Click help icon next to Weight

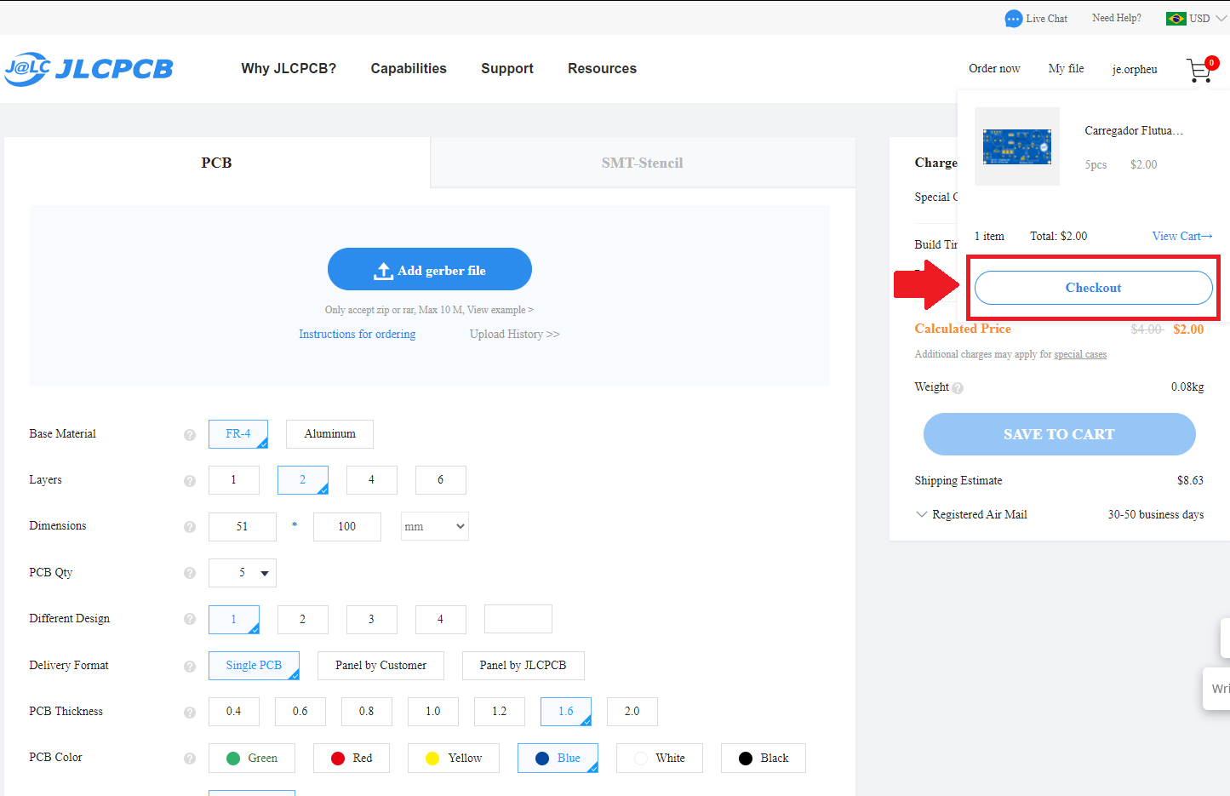pos(958,388)
